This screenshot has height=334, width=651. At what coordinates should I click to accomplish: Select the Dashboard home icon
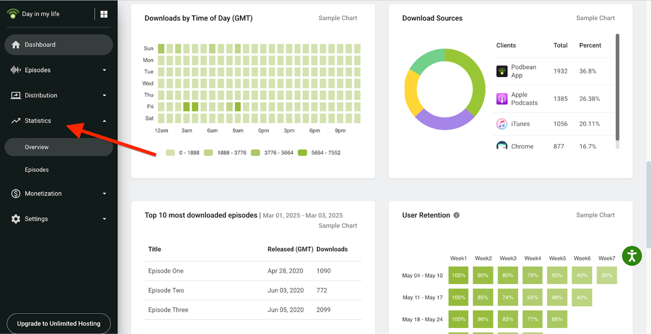[16, 45]
